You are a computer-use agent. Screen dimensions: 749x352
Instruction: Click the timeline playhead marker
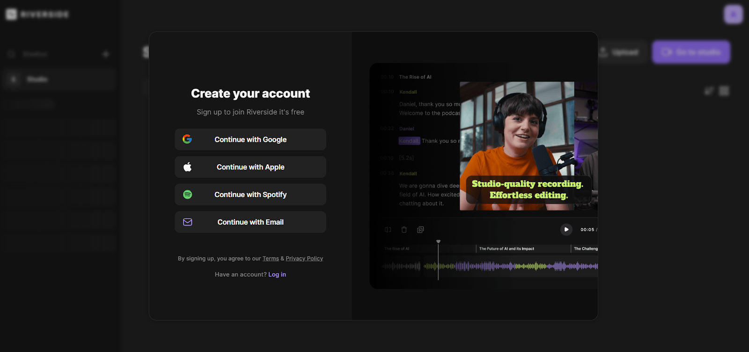pos(438,242)
